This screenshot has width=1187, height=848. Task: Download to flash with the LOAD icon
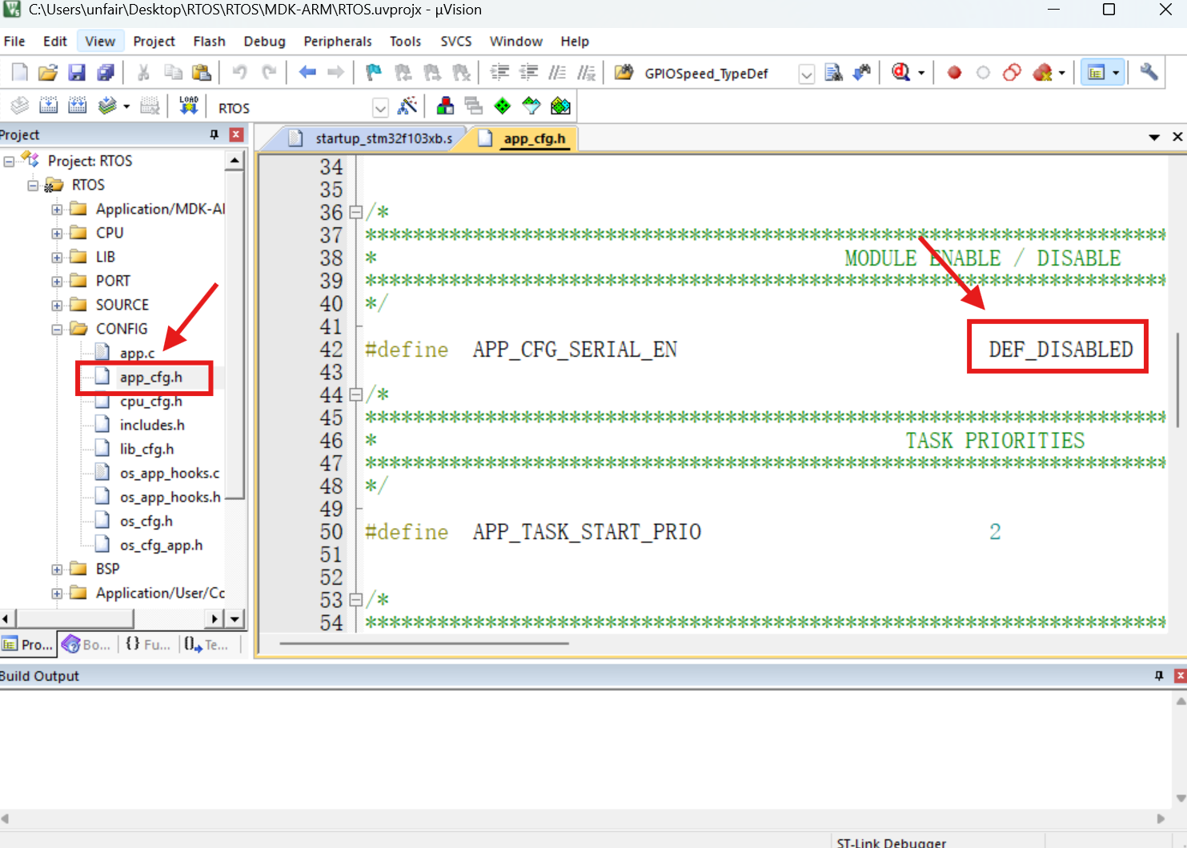click(x=189, y=106)
